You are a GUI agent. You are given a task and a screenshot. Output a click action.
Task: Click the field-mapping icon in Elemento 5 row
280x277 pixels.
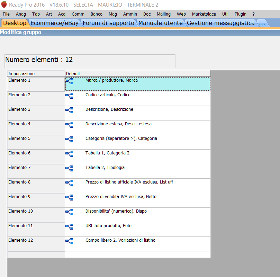(x=69, y=139)
